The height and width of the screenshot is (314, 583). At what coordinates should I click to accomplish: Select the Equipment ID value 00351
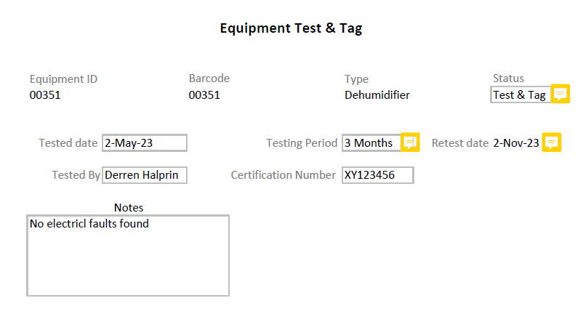(x=45, y=94)
